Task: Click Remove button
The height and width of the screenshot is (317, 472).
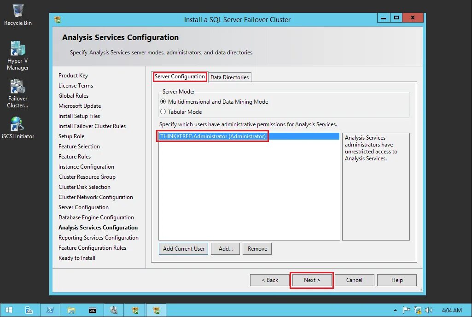Action: 257,249
